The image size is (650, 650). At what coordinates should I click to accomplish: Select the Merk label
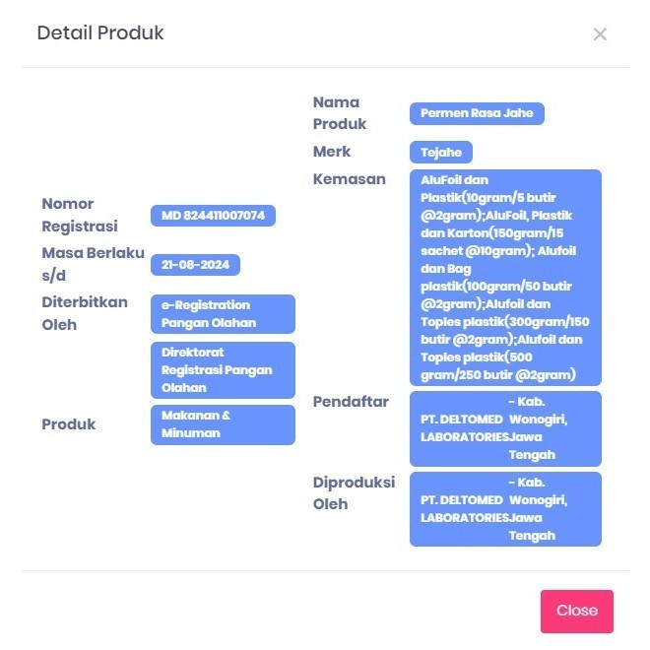click(332, 152)
